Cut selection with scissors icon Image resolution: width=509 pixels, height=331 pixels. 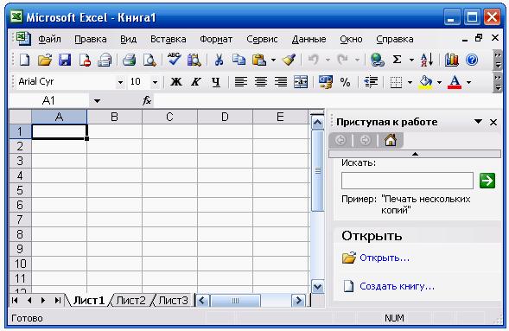coord(220,60)
